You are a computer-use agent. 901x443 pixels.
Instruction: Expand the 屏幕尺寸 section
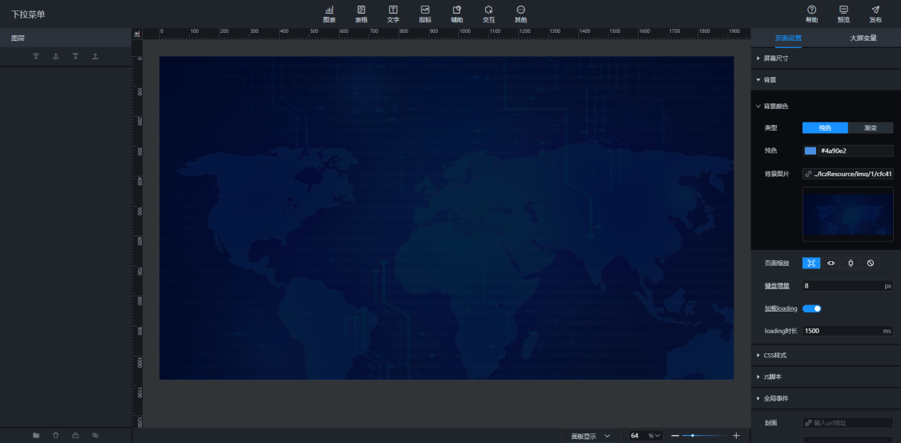(775, 58)
